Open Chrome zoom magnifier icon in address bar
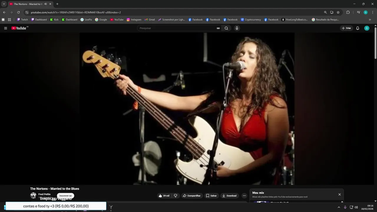377x212 pixels. (325, 12)
